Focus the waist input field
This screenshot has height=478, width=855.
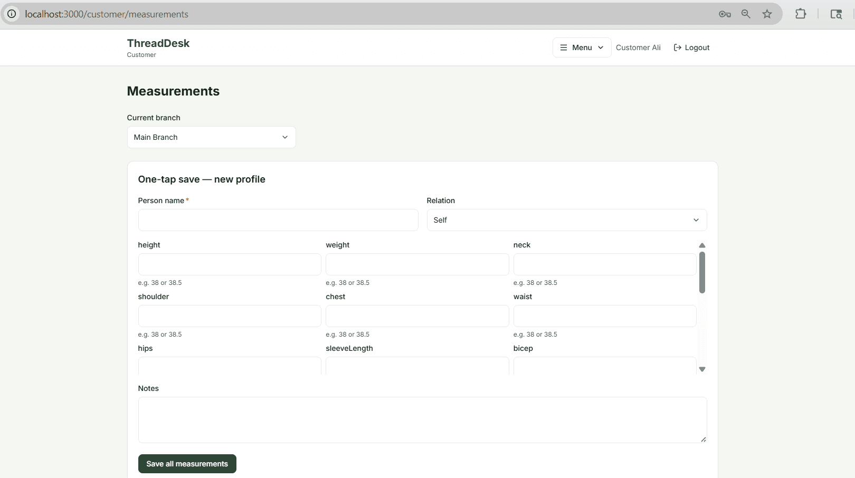(605, 316)
